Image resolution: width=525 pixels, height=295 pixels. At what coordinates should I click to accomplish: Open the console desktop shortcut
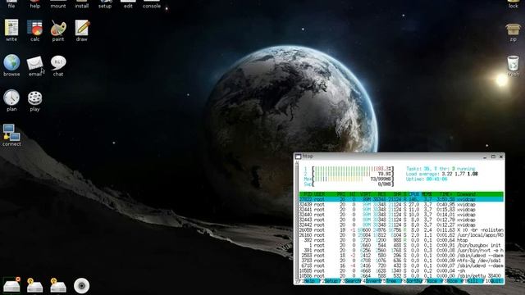[x=152, y=4]
